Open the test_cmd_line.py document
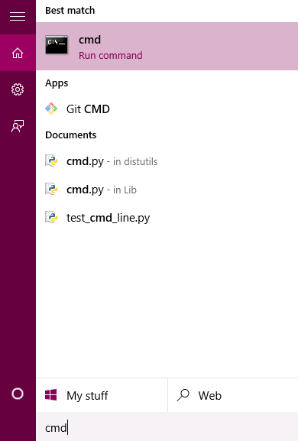298x441 pixels. click(167, 218)
